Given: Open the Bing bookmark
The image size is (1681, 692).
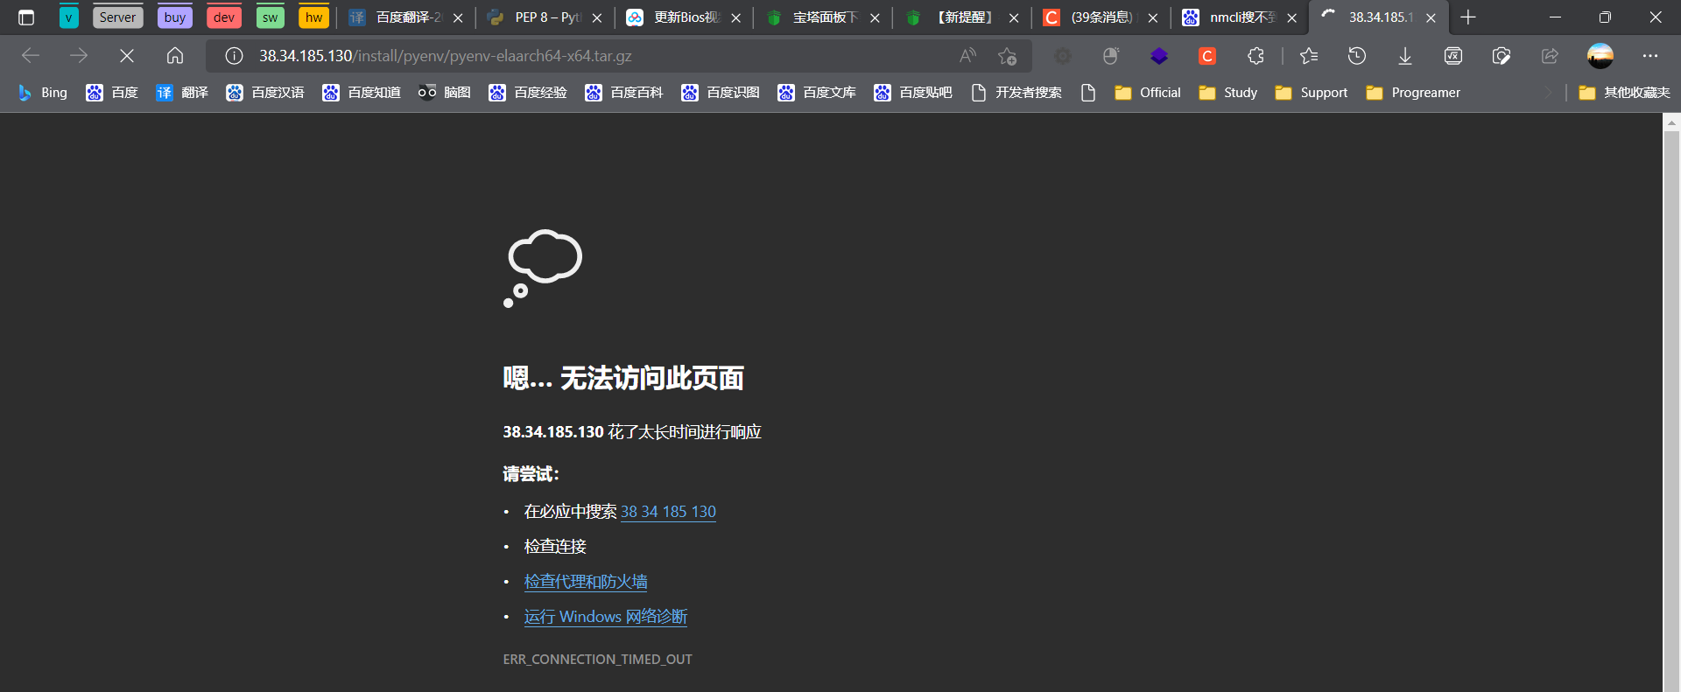Looking at the screenshot, I should click(x=43, y=93).
